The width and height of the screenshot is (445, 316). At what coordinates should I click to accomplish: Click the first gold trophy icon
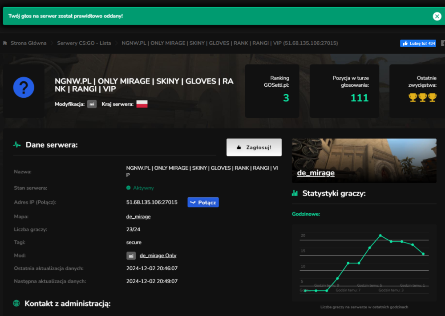click(x=413, y=97)
